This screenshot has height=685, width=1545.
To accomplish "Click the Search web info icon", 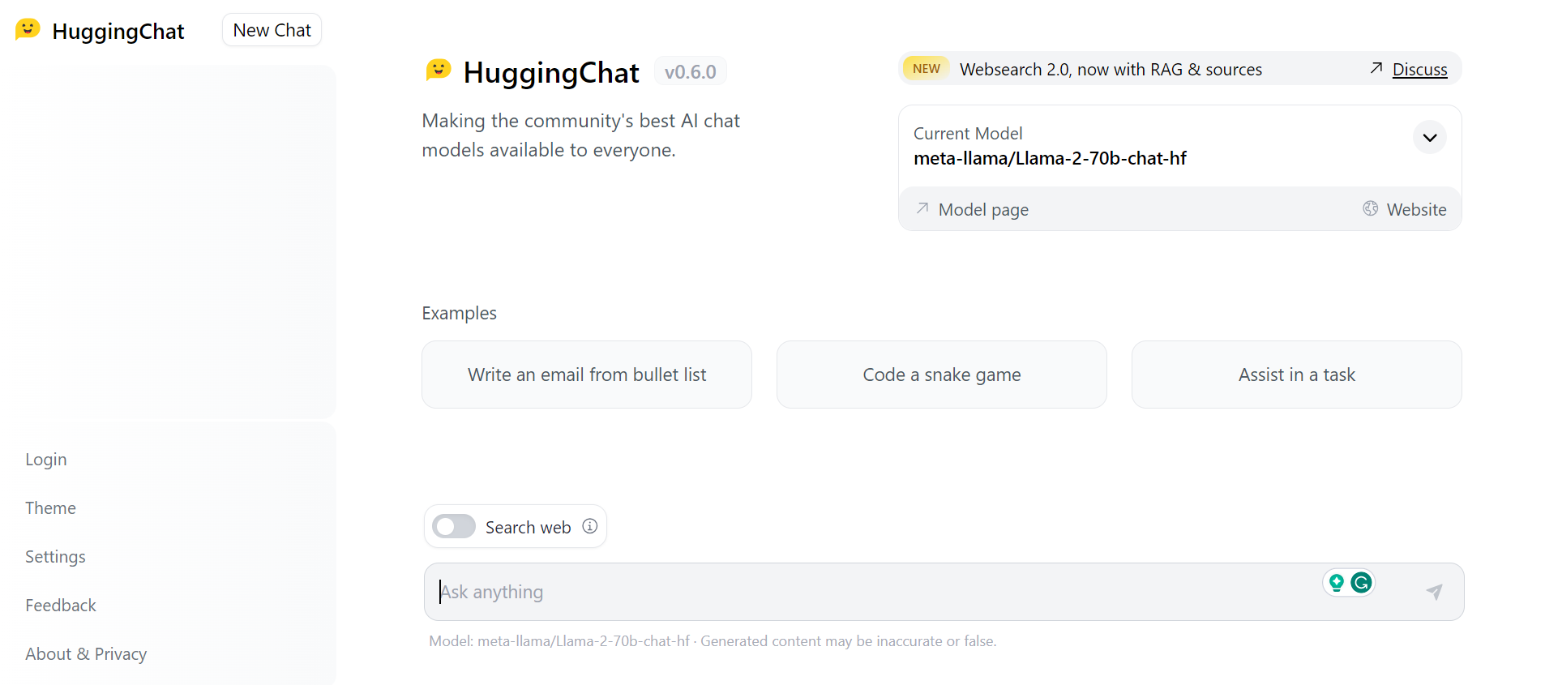I will click(590, 526).
